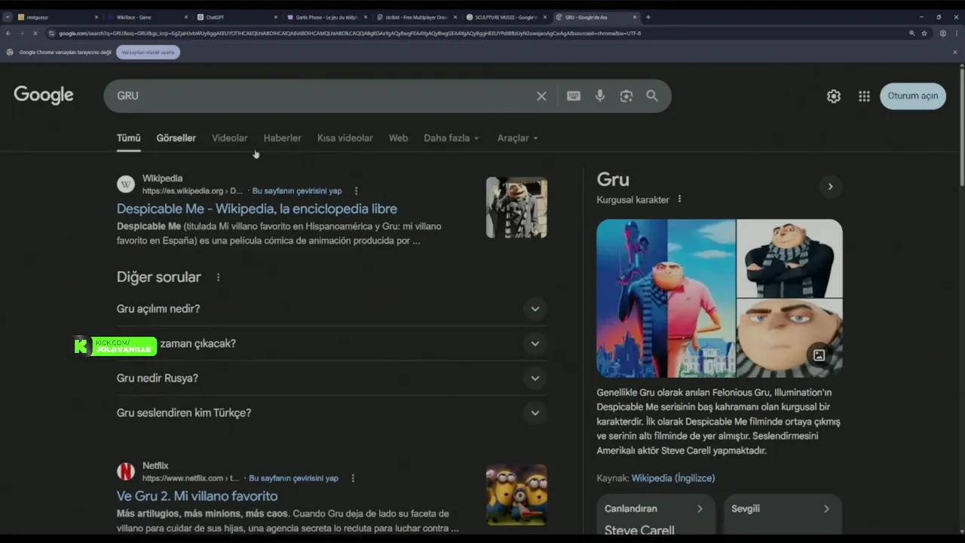Switch to the Haberler tab
The height and width of the screenshot is (543, 965).
click(282, 138)
